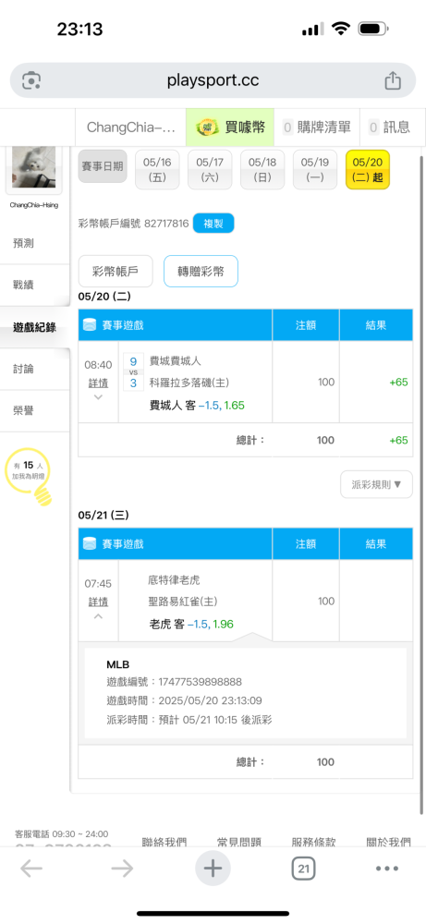
Task: Copy the account number with 複製 button
Action: [213, 224]
